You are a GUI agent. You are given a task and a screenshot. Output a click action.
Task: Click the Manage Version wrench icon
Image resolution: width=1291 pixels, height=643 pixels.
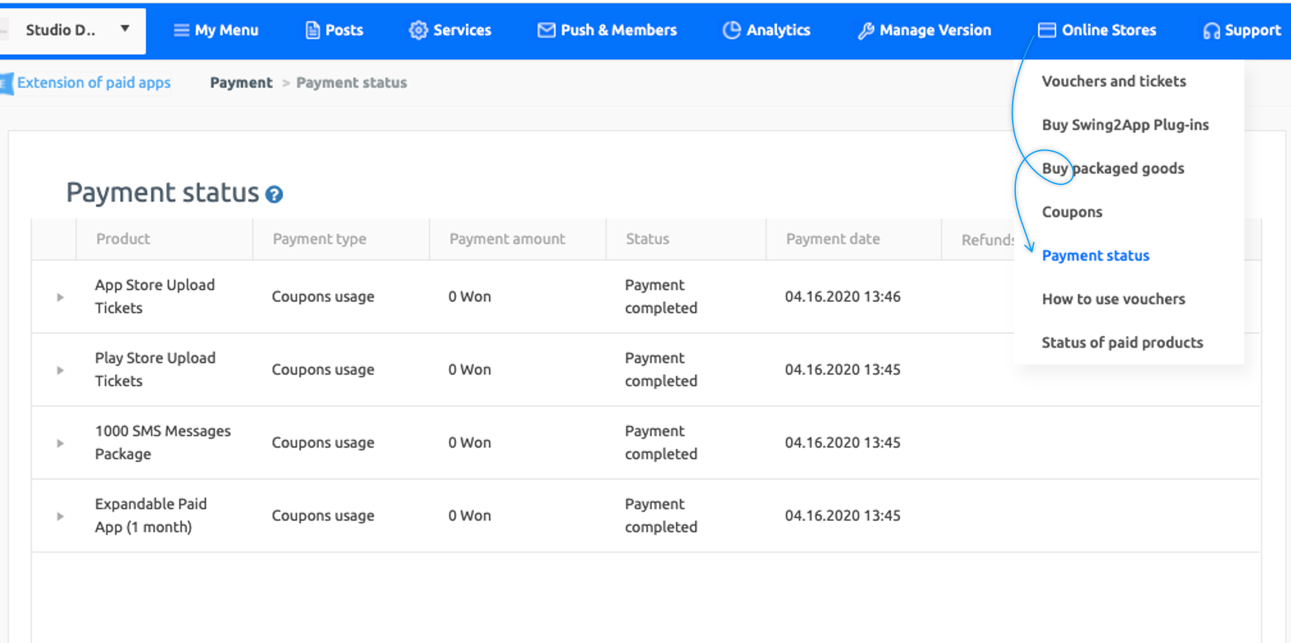click(866, 30)
